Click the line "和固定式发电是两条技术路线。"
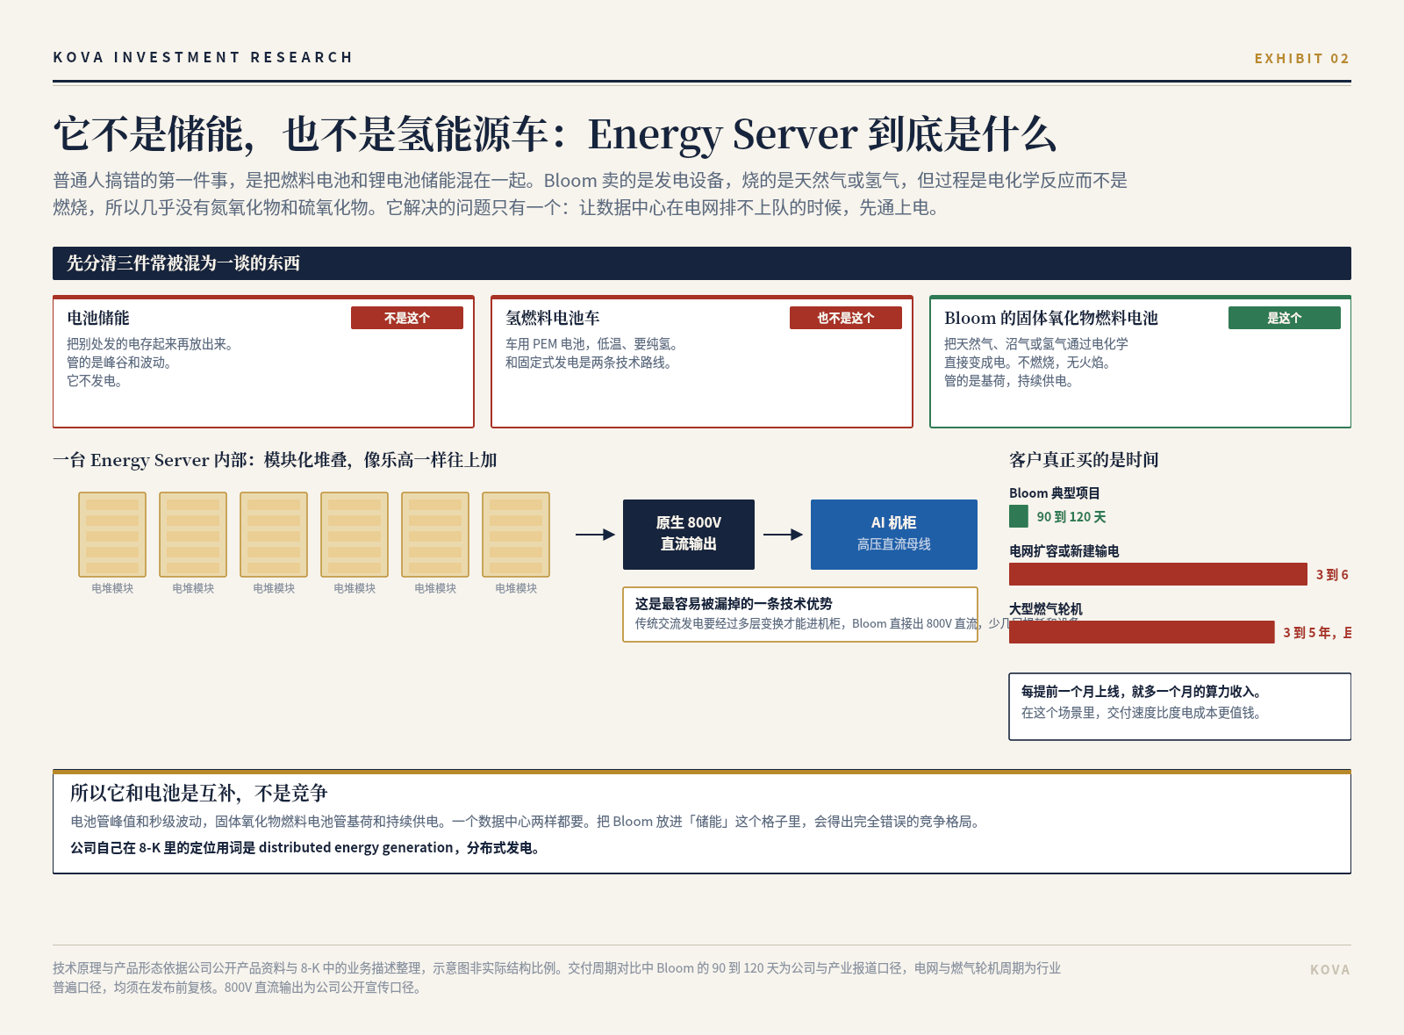Viewport: 1404px width, 1035px height. (x=589, y=363)
